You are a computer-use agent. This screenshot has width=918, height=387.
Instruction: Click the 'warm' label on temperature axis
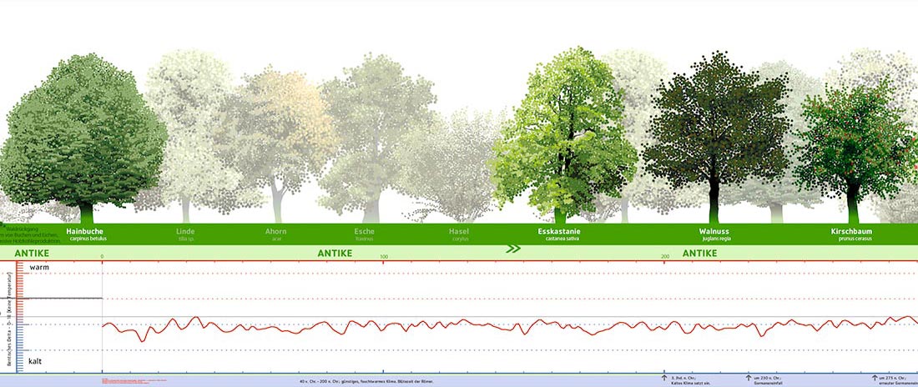click(x=40, y=268)
